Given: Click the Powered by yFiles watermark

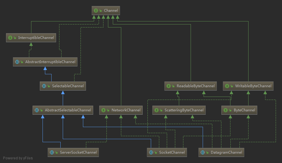Looking at the screenshot, I should (x=18, y=158).
